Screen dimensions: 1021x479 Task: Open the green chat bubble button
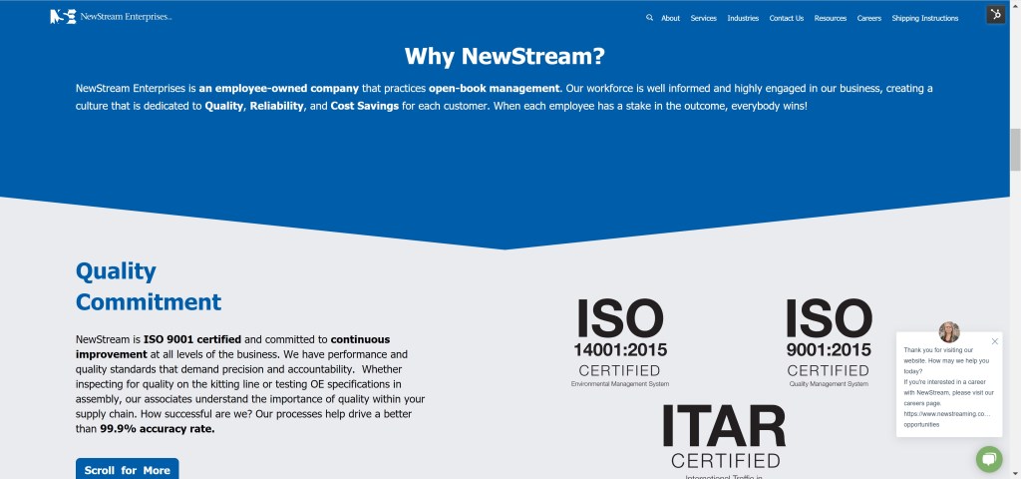click(988, 459)
